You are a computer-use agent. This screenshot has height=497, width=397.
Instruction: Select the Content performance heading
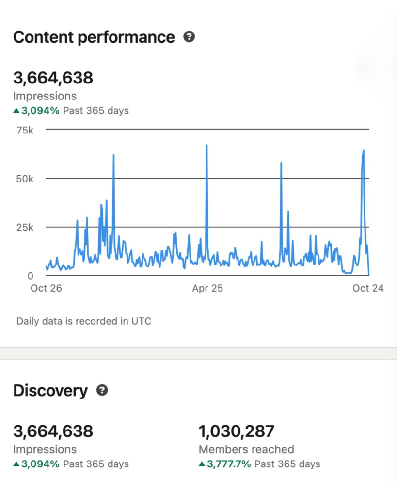tap(94, 37)
